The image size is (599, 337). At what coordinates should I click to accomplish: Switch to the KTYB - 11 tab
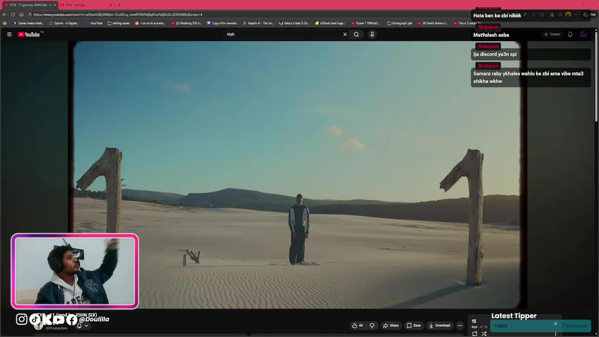(x=30, y=5)
